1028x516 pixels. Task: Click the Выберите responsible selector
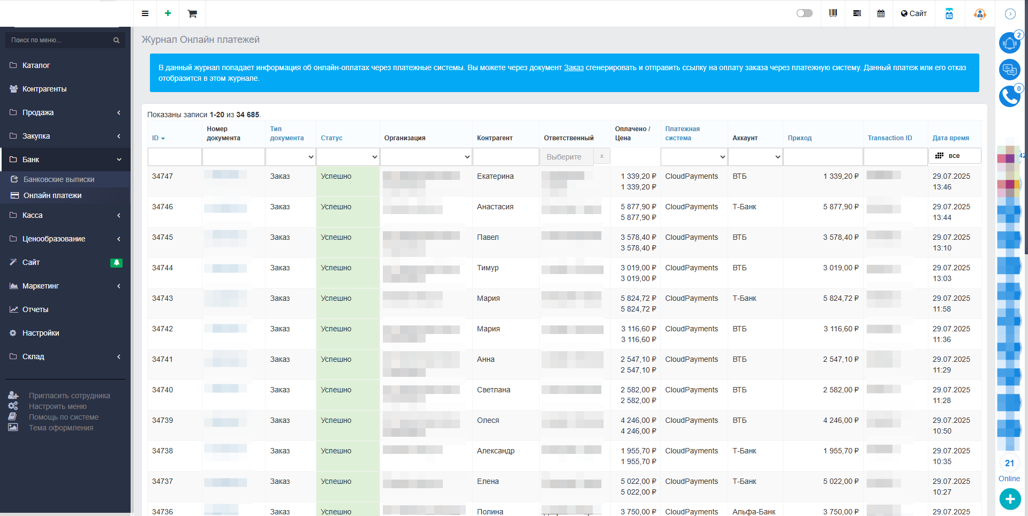click(567, 157)
